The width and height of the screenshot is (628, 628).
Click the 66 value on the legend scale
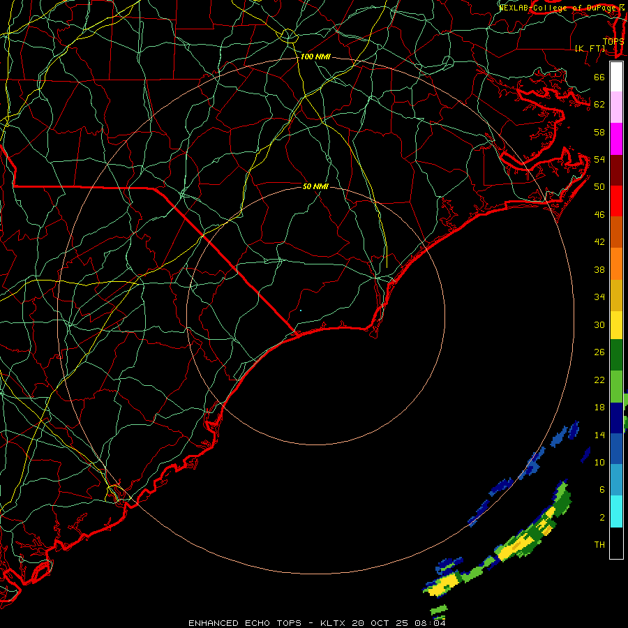pos(599,77)
